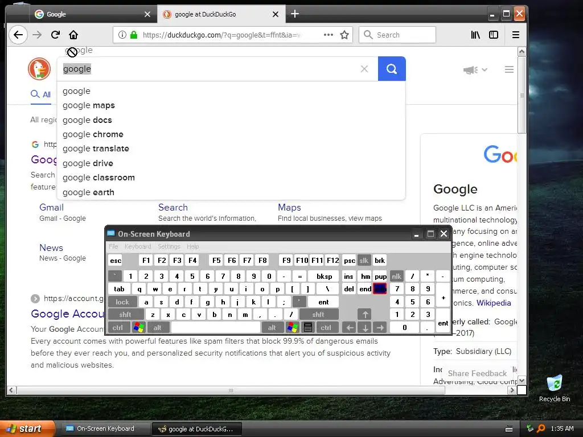Click the up arrow key on keyboard

pyautogui.click(x=365, y=315)
